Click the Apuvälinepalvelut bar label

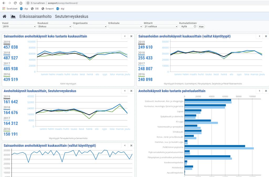175,173
